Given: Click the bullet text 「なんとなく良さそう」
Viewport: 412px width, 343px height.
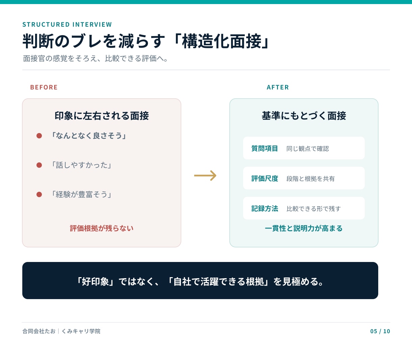Looking at the screenshot, I should tap(88, 136).
